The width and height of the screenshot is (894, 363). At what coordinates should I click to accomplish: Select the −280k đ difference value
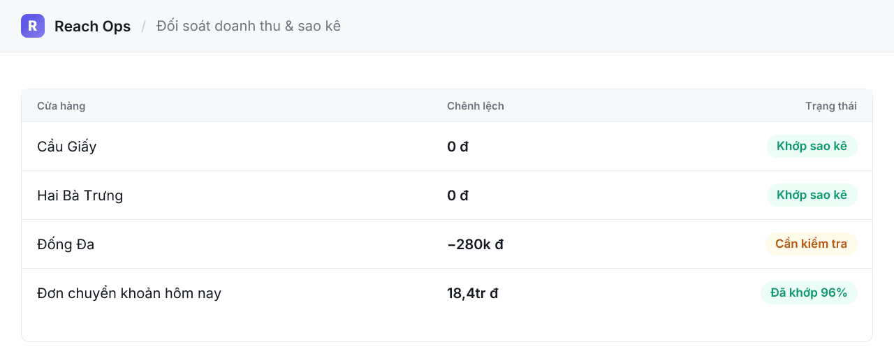pos(476,244)
